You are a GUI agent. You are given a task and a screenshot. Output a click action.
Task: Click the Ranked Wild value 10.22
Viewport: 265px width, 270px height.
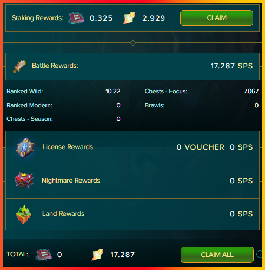(113, 91)
